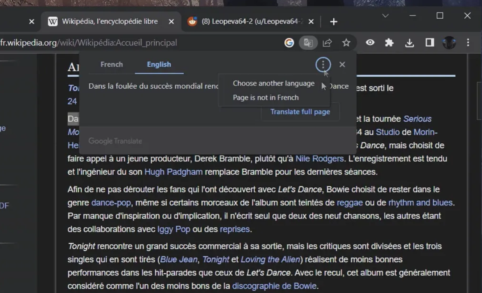Close the Google Translate popup
482x293 pixels.
click(342, 64)
